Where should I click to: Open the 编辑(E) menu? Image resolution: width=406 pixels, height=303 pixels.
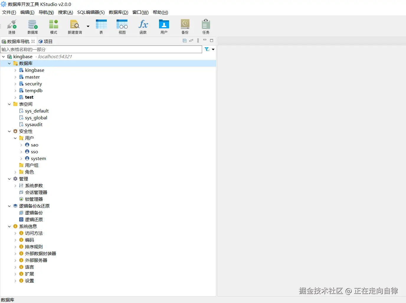click(27, 12)
